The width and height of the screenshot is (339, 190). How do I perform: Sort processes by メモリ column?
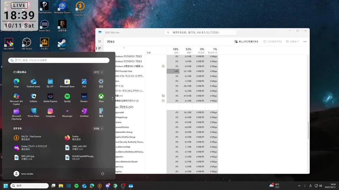pyautogui.click(x=186, y=50)
